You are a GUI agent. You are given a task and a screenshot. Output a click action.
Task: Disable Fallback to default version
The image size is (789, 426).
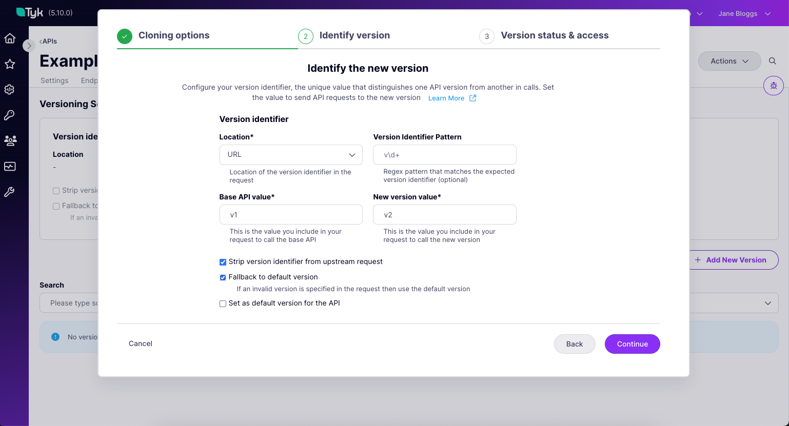[223, 277]
